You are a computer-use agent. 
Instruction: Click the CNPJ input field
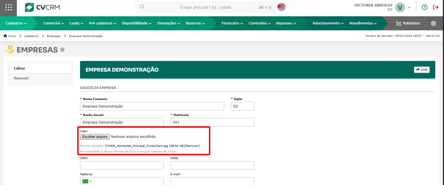[122, 165]
